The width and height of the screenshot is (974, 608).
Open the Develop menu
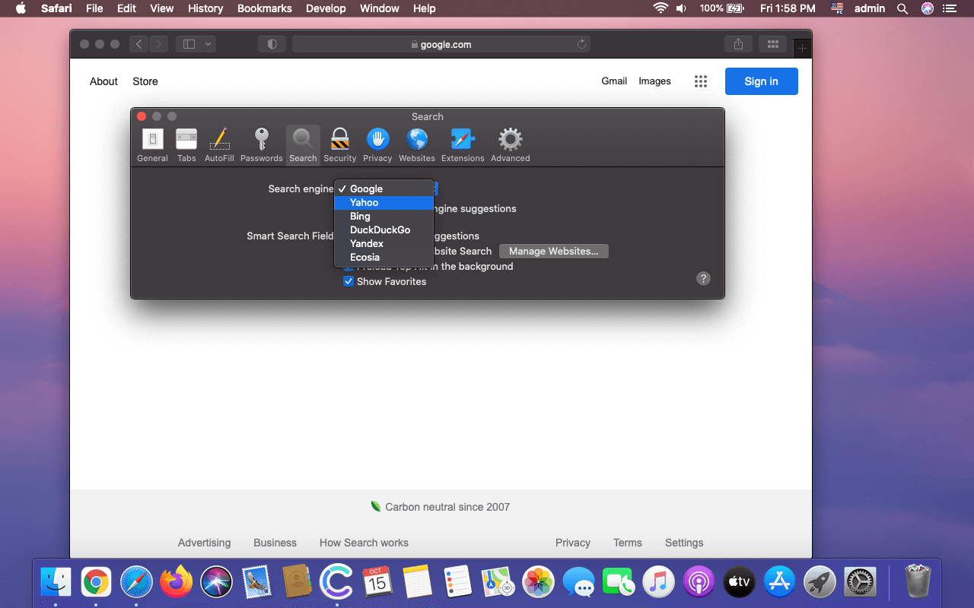[x=326, y=8]
